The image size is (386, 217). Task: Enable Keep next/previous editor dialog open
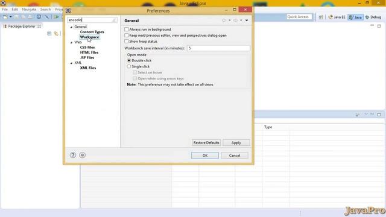point(127,36)
